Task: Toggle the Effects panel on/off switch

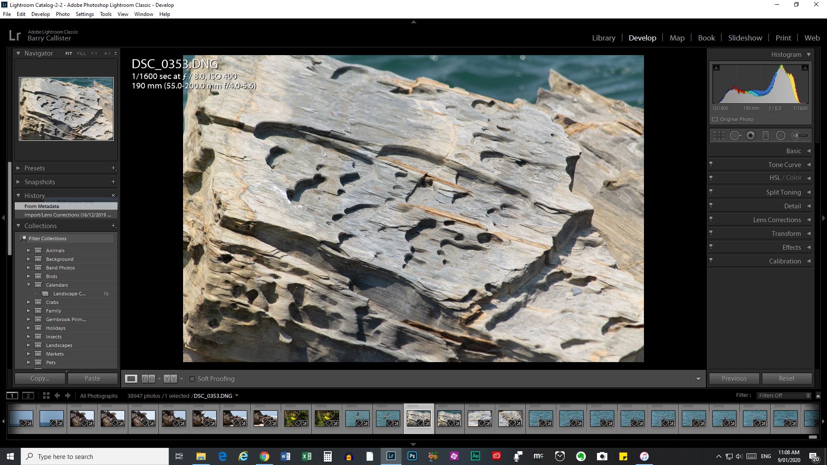Action: (711, 247)
